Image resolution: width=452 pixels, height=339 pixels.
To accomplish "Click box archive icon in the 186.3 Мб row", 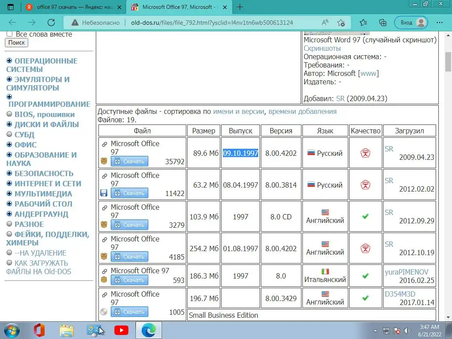I will point(104,279).
